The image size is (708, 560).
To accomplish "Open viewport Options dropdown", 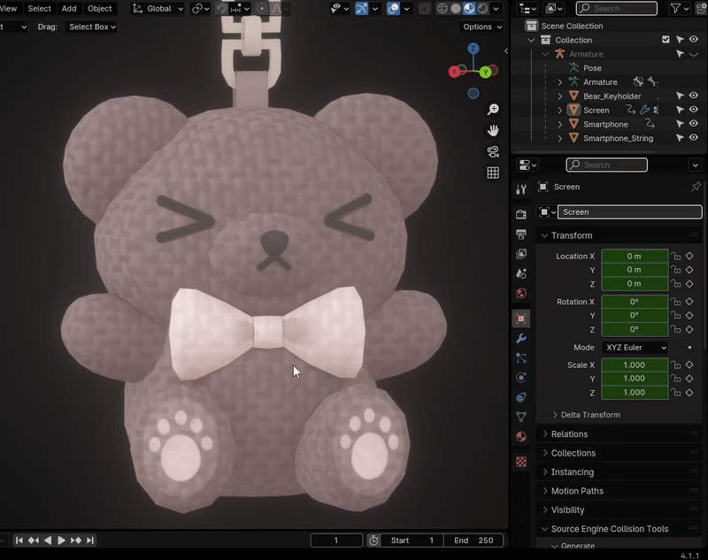I will coord(481,27).
